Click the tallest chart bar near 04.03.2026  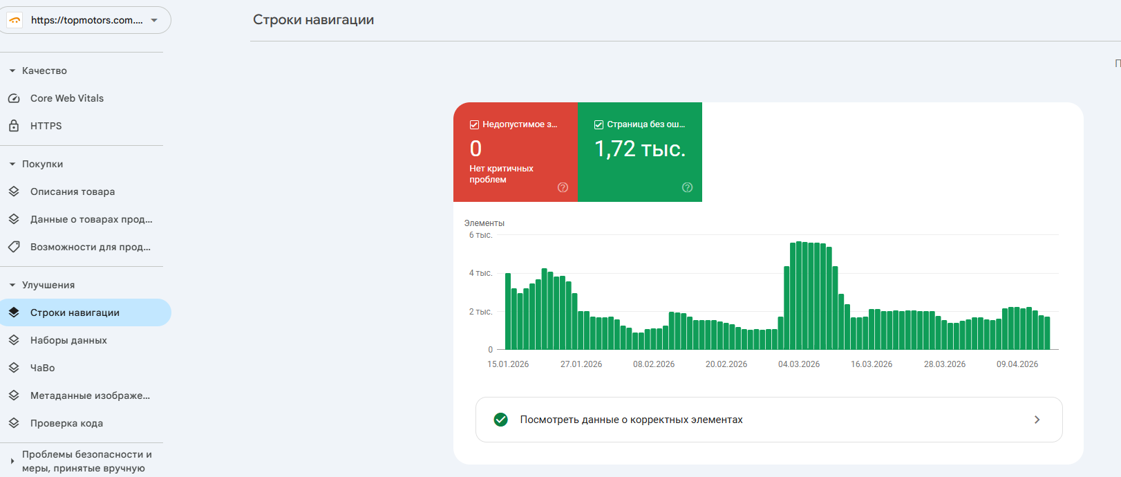pyautogui.click(x=799, y=295)
